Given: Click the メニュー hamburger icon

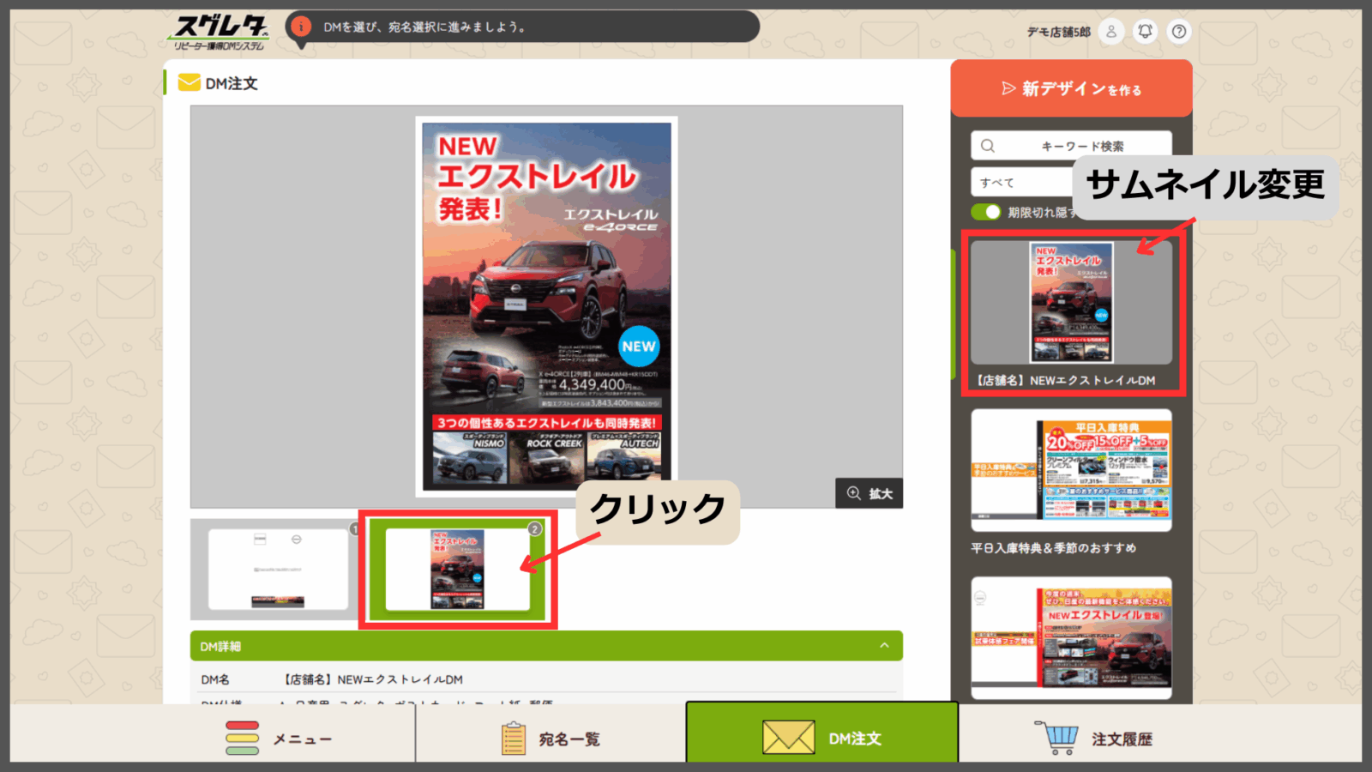Looking at the screenshot, I should tap(242, 739).
